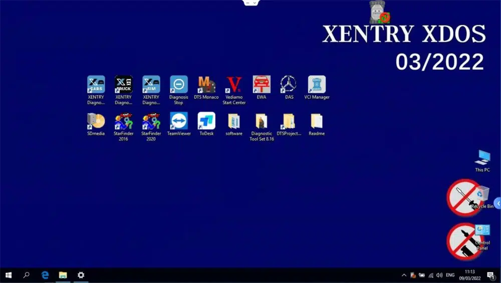Launch DTS Monaco from desktop
Screen dimensions: 501x283
206,88
